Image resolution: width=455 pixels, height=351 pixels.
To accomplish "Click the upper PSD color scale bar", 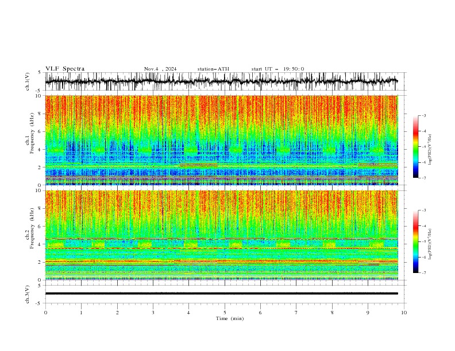I will (415, 147).
